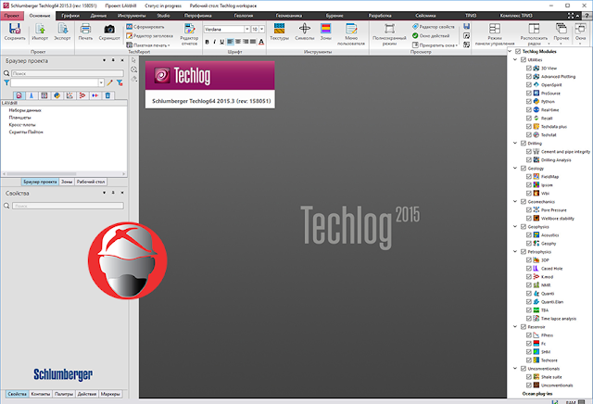Screen dimensions: 593x404
Task: Open the Палитры panel tab
Action: [64, 394]
